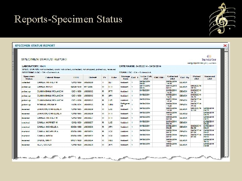Click the ORDERING LOC: OA - Outreach A text
The image size is (242, 181).
(x=41, y=72)
